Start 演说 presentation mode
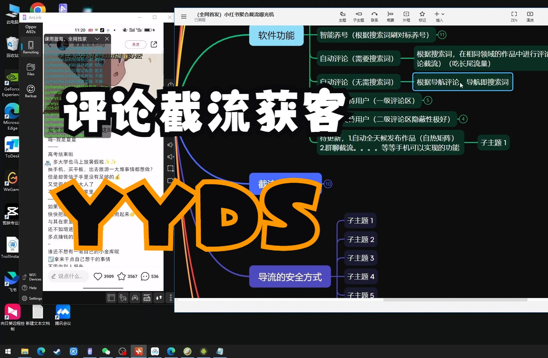Image resolution: width=548 pixels, height=358 pixels. (x=530, y=16)
